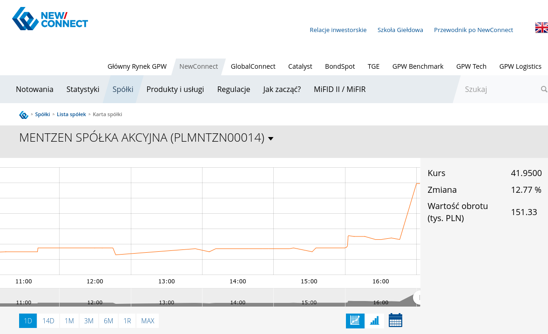This screenshot has height=334, width=548.
Task: Switch chart range to MAX
Action: (148, 321)
